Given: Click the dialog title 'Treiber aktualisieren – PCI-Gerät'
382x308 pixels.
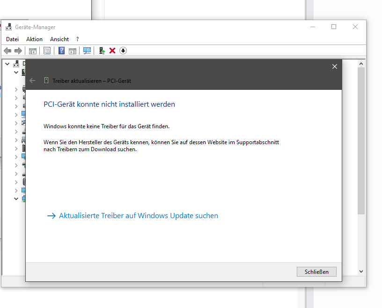Looking at the screenshot, I should pyautogui.click(x=92, y=81).
